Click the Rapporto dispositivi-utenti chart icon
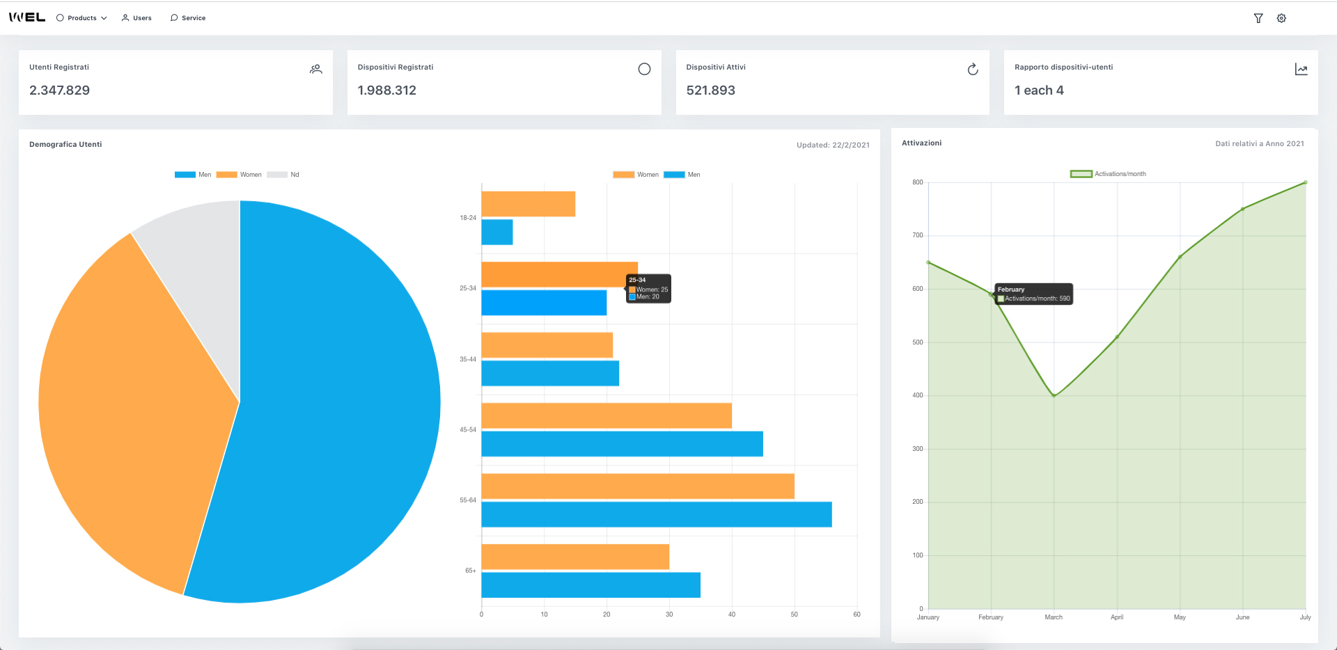 point(1301,69)
